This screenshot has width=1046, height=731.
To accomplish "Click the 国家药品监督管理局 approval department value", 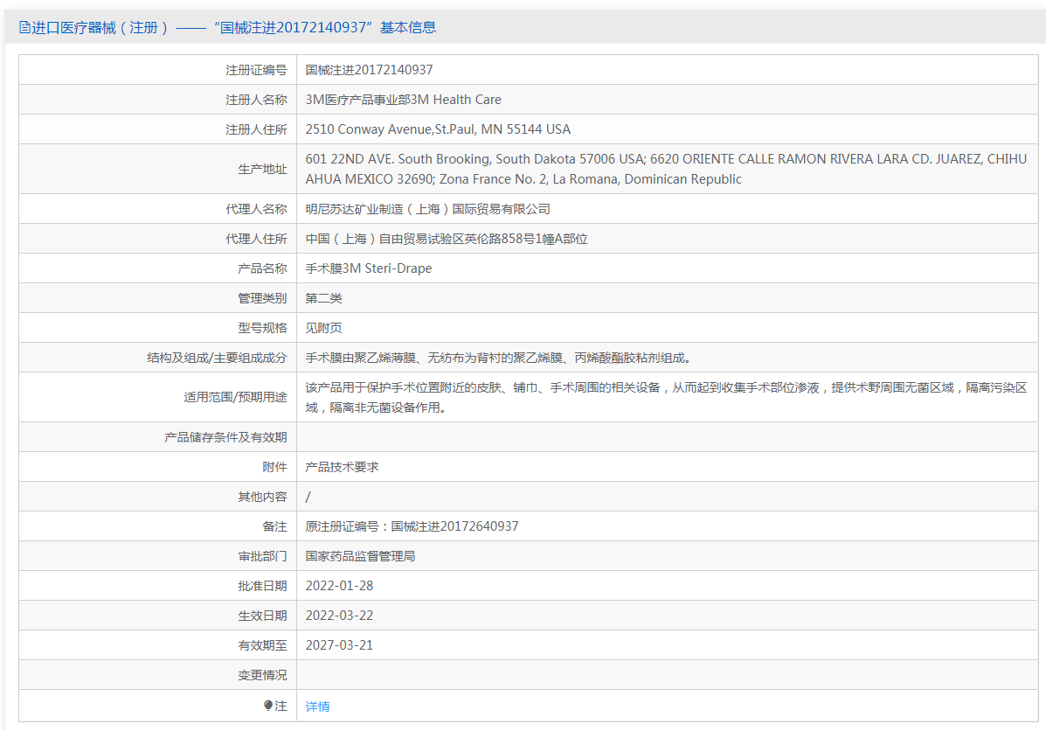I will click(x=360, y=556).
